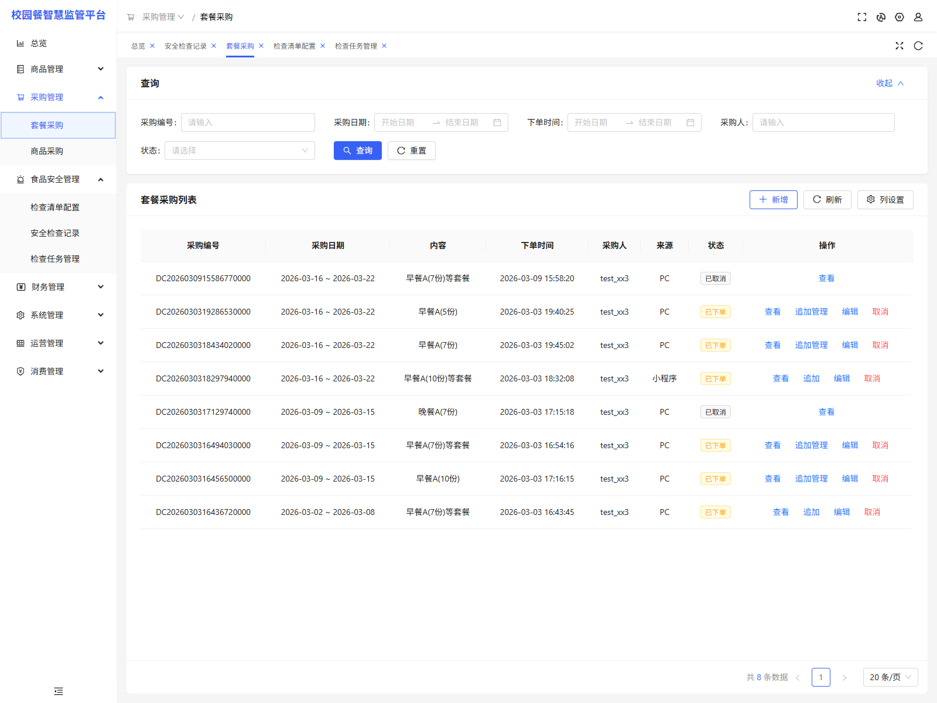This screenshot has height=703, width=937.
Task: Click the settings icon in top header
Action: (900, 17)
